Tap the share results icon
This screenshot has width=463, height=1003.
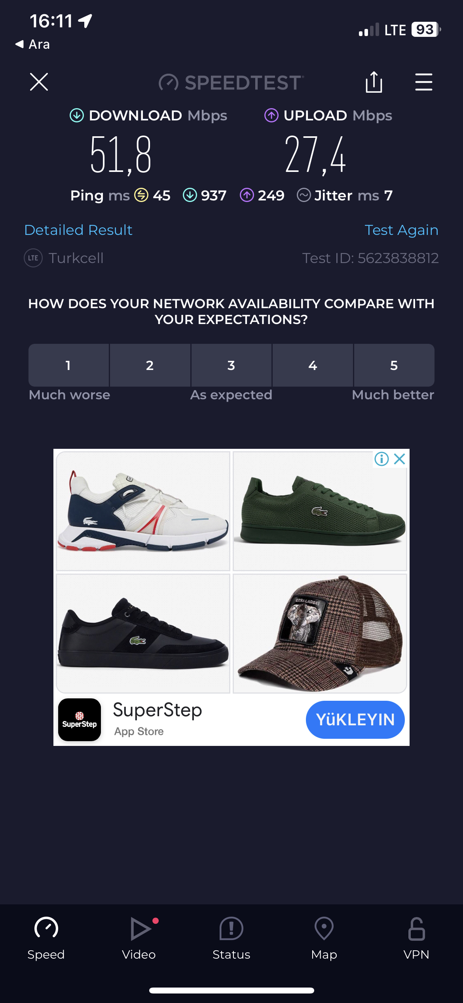pyautogui.click(x=374, y=82)
